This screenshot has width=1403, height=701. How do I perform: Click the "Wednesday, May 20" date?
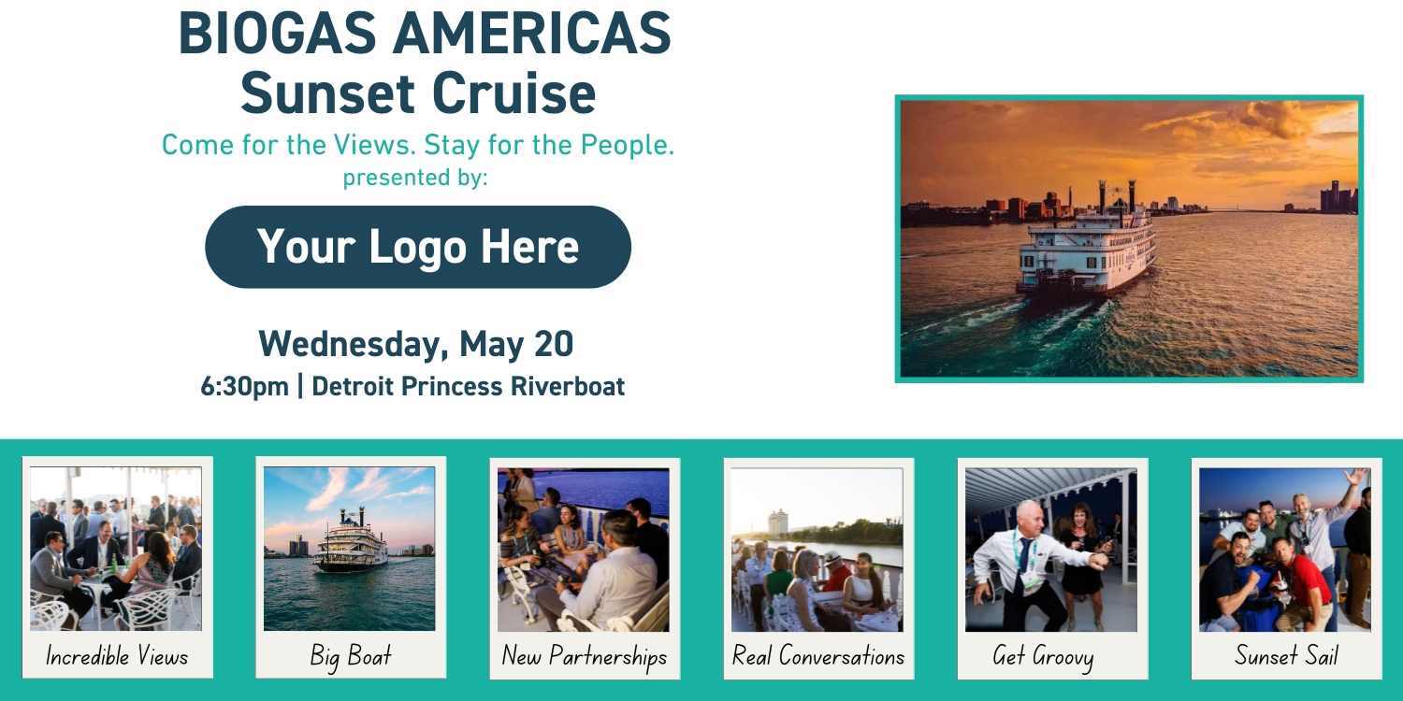416,344
